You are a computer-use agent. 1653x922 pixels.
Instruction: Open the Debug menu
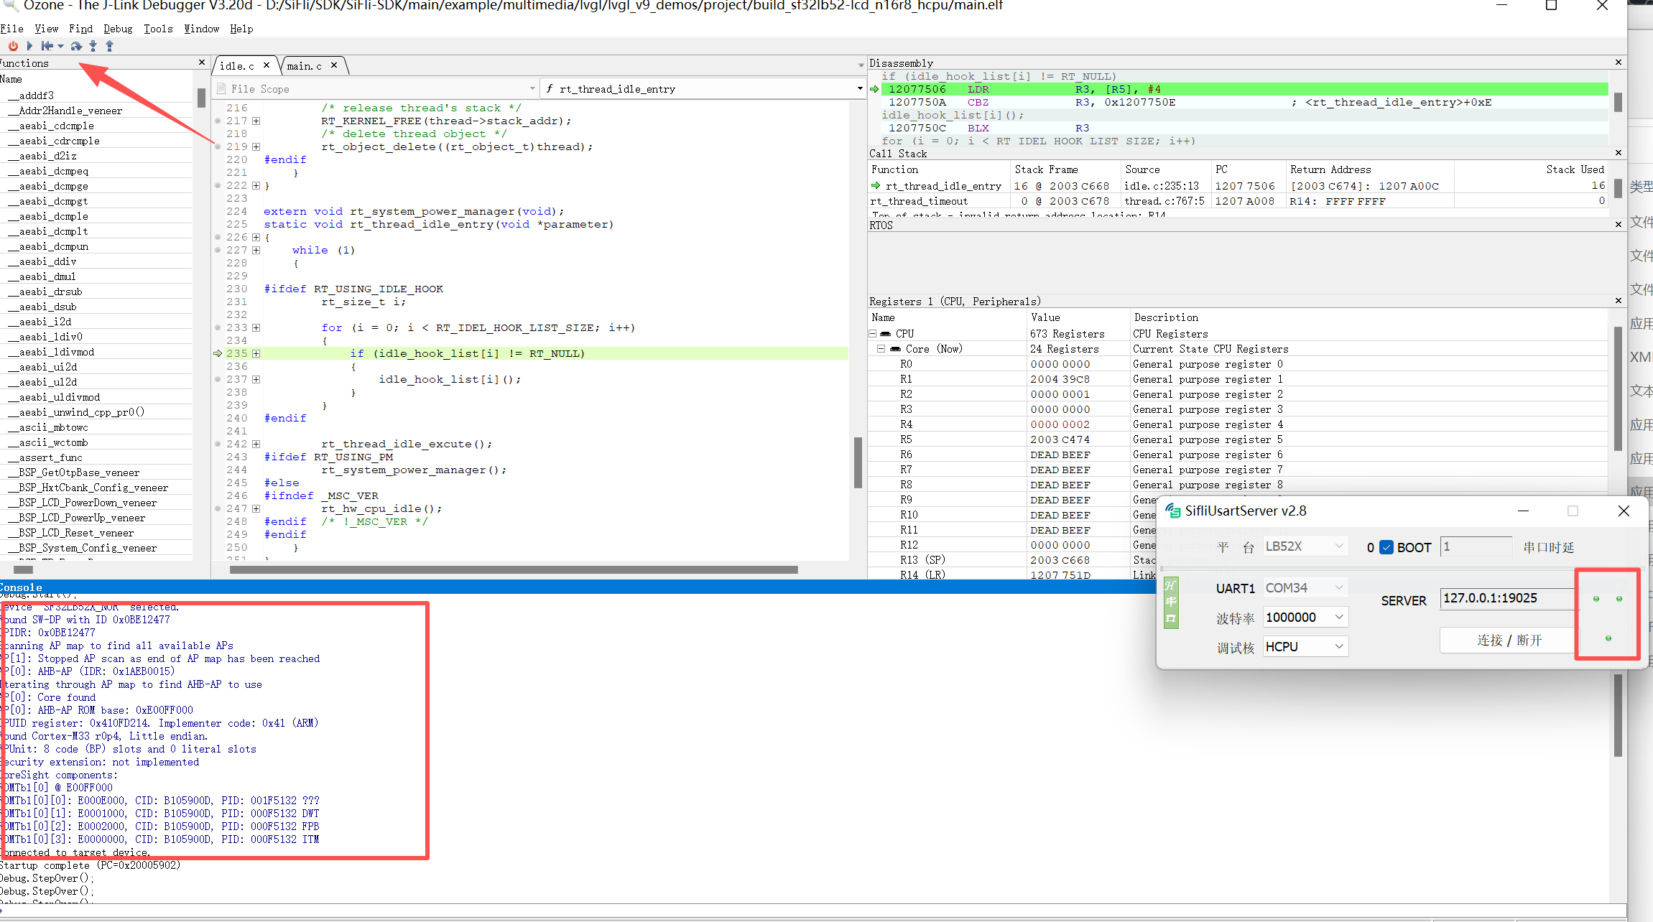coord(118,29)
